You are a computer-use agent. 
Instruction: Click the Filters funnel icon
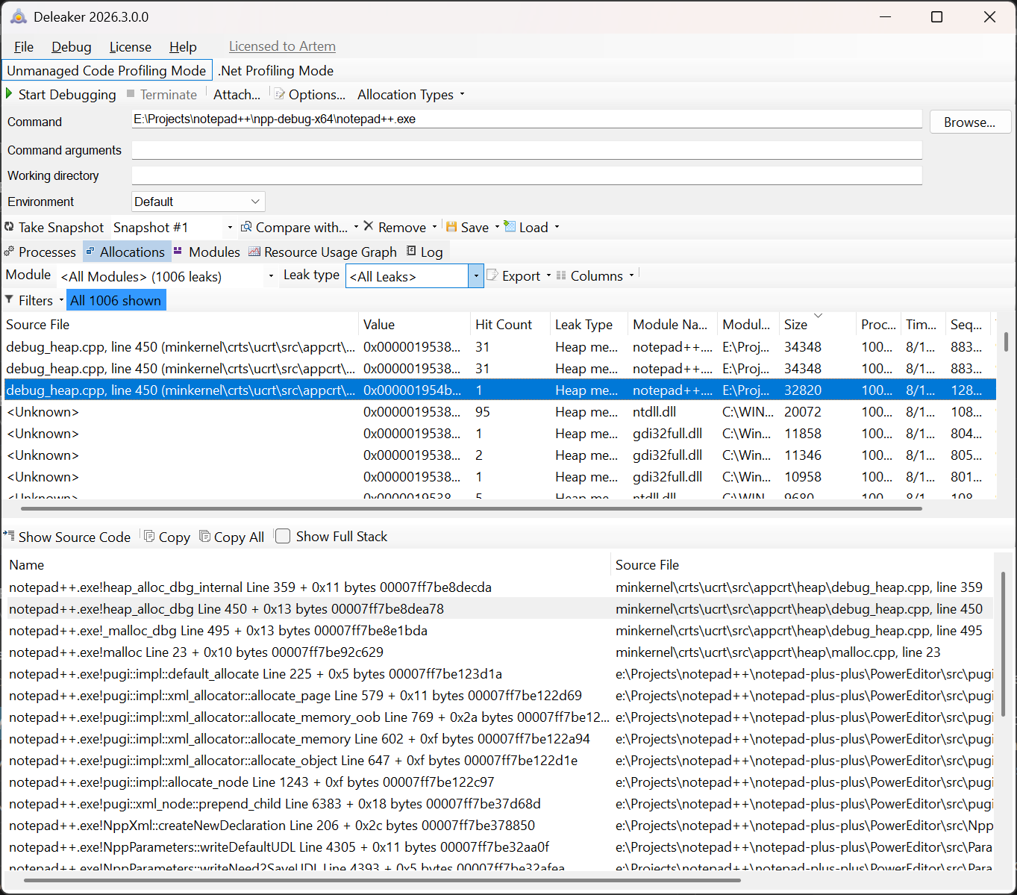pyautogui.click(x=9, y=299)
